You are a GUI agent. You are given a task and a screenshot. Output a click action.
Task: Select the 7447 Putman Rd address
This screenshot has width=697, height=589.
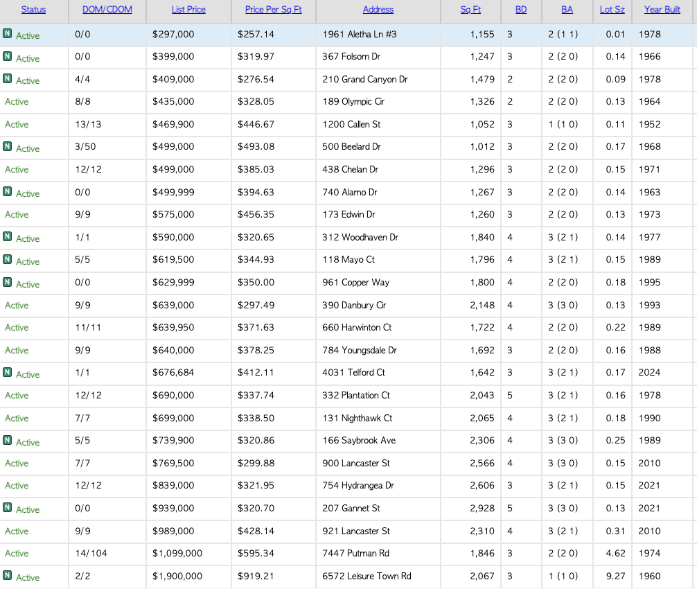pyautogui.click(x=355, y=553)
